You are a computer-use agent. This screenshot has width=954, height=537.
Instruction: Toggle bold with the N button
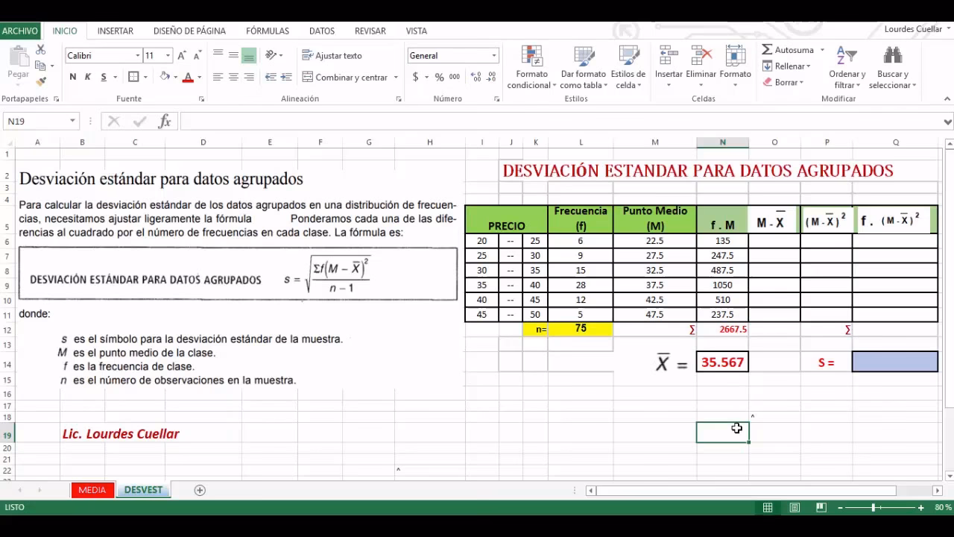pyautogui.click(x=72, y=77)
